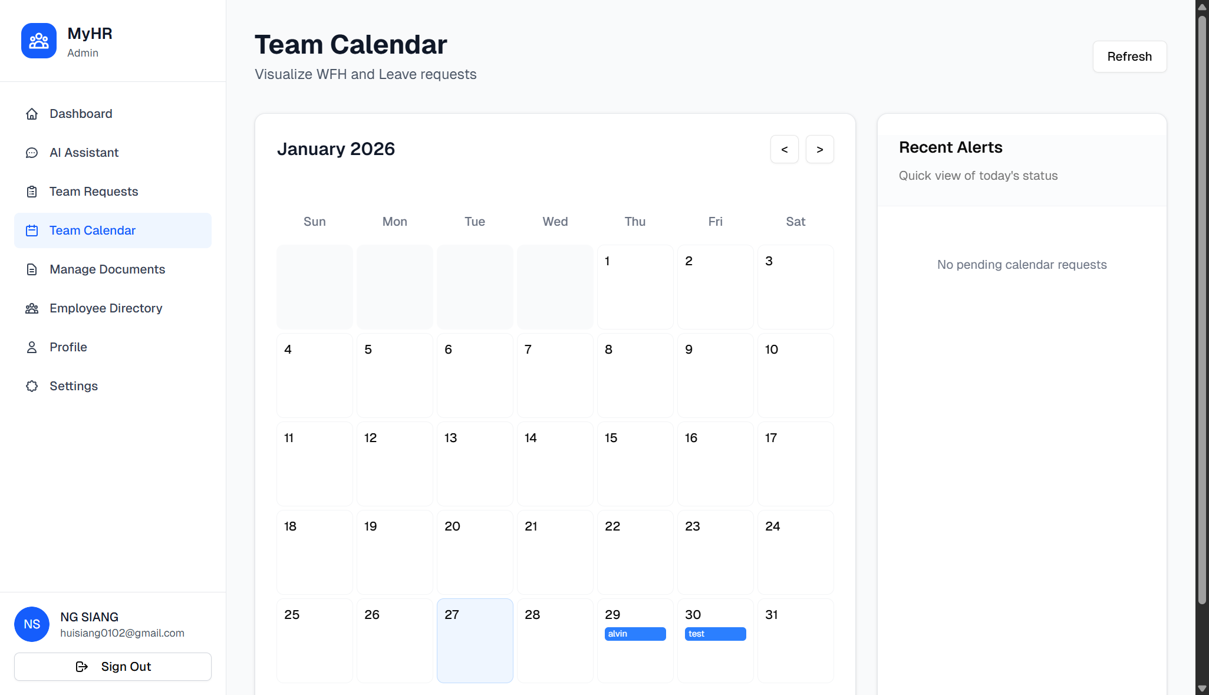
Task: Open the test event on January 30
Action: 715,634
